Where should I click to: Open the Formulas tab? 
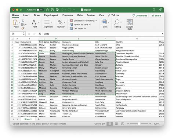68,15
